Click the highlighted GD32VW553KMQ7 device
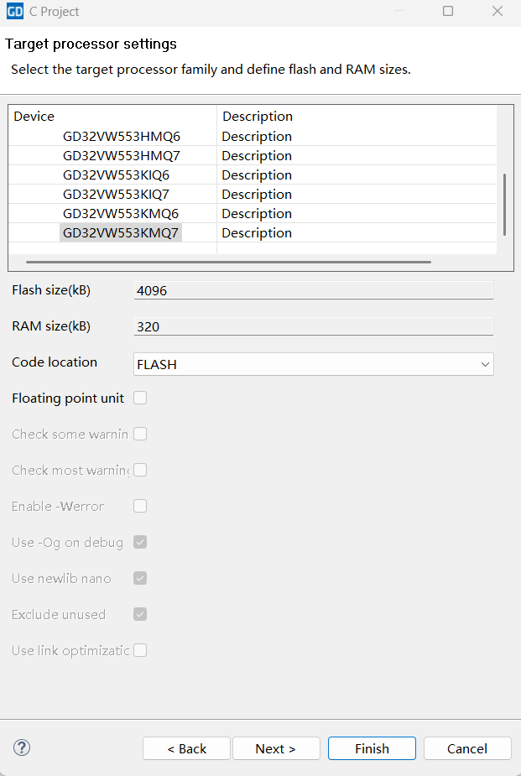Viewport: 521px width, 776px height. pyautogui.click(x=121, y=232)
